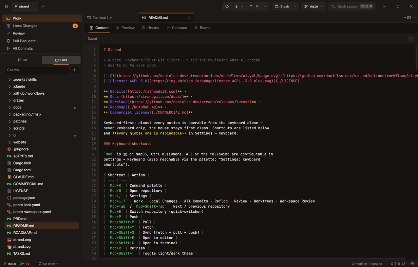Viewport: 418px width, 267px height.
Task: Click the 3 modified · 0 staged status
Action: coord(367,264)
